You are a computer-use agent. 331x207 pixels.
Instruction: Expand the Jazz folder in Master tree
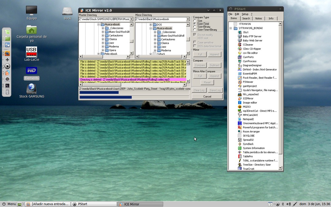(x=103, y=43)
